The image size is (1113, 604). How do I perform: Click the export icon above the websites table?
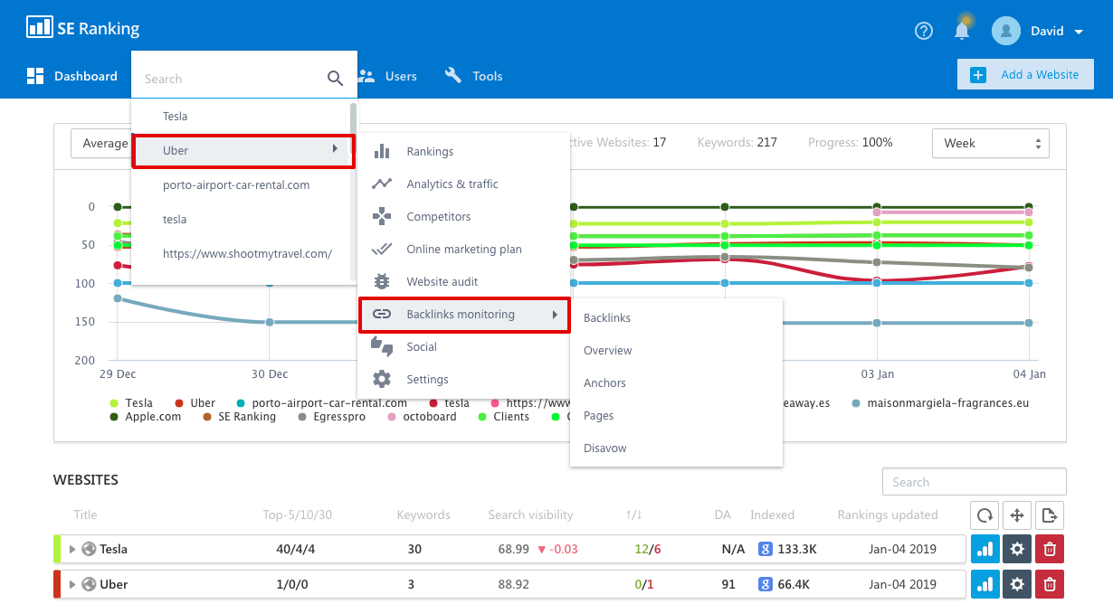click(x=1049, y=514)
